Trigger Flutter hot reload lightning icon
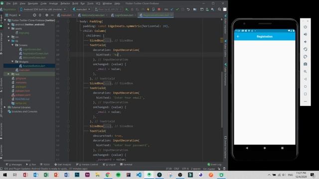The height and width of the screenshot is (179, 319). click(148, 9)
